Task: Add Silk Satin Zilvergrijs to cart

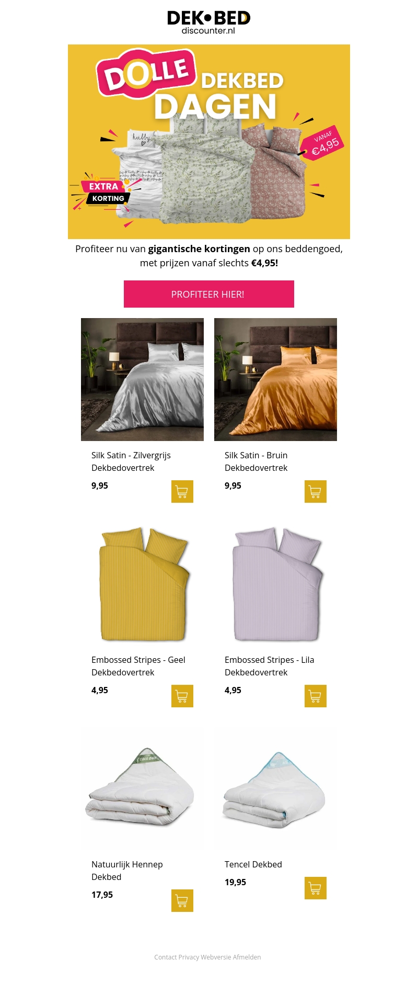Action: click(182, 491)
